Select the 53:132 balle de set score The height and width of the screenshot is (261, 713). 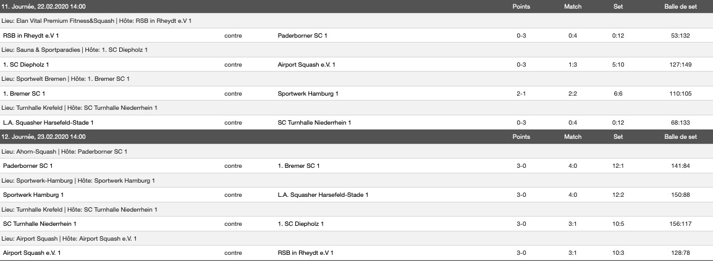(680, 36)
